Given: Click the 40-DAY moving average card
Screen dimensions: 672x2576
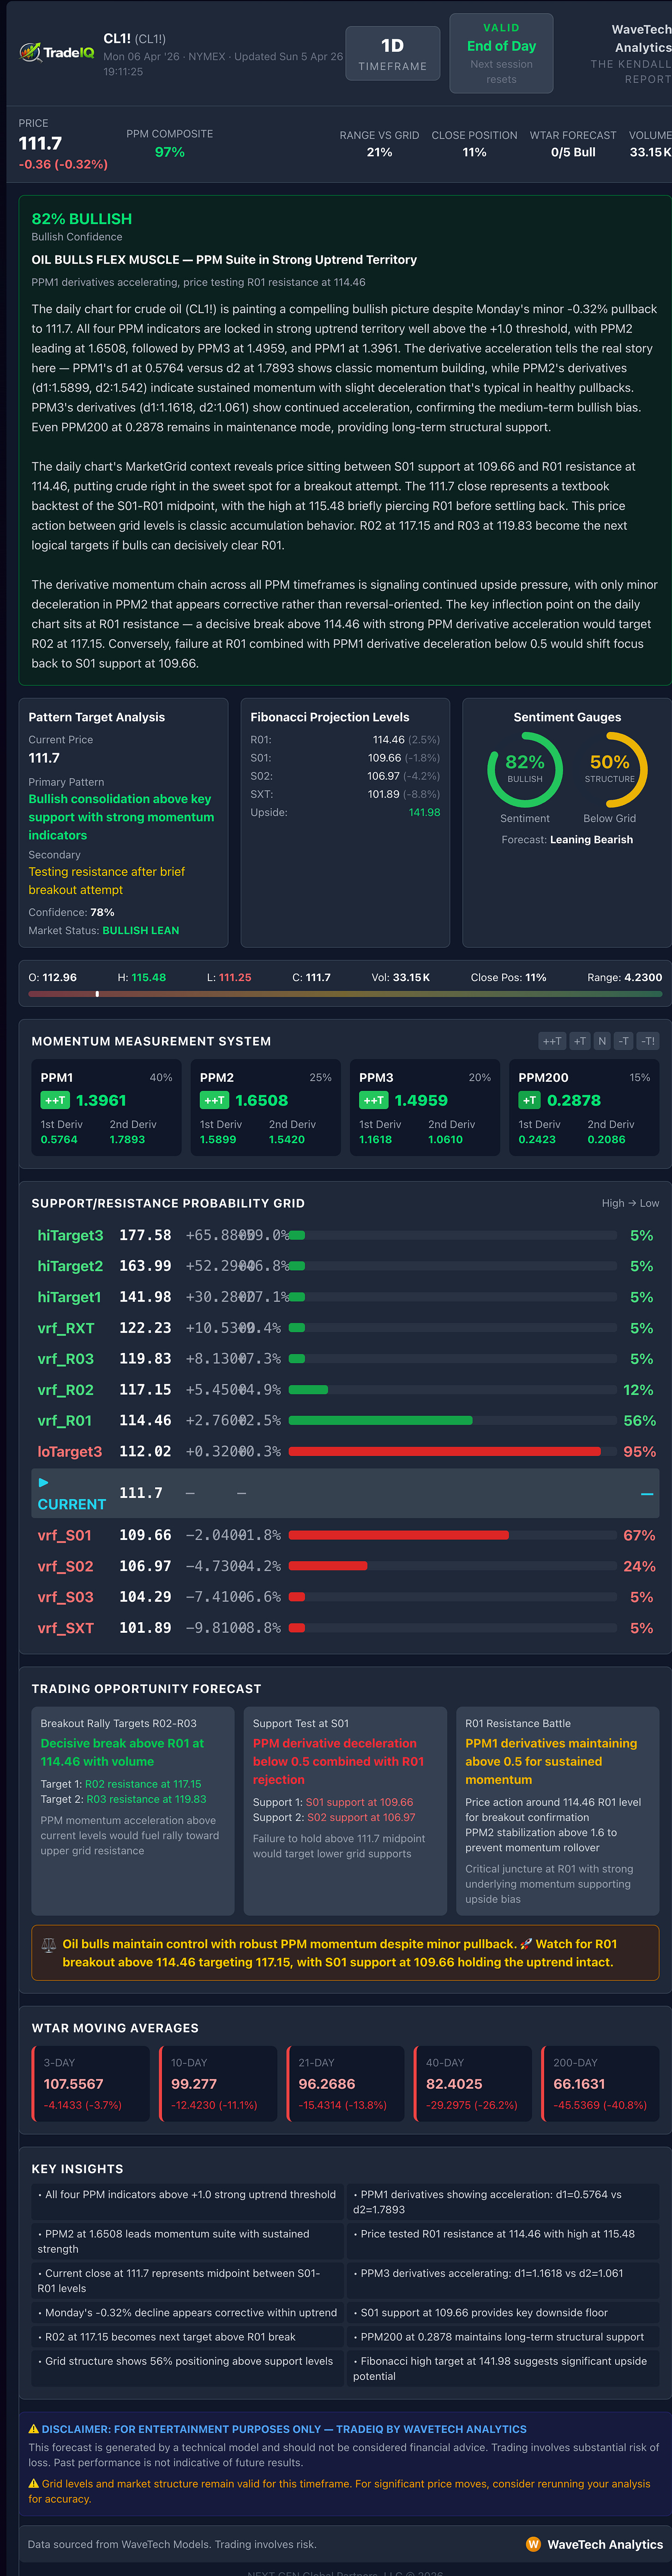Looking at the screenshot, I should [473, 2083].
